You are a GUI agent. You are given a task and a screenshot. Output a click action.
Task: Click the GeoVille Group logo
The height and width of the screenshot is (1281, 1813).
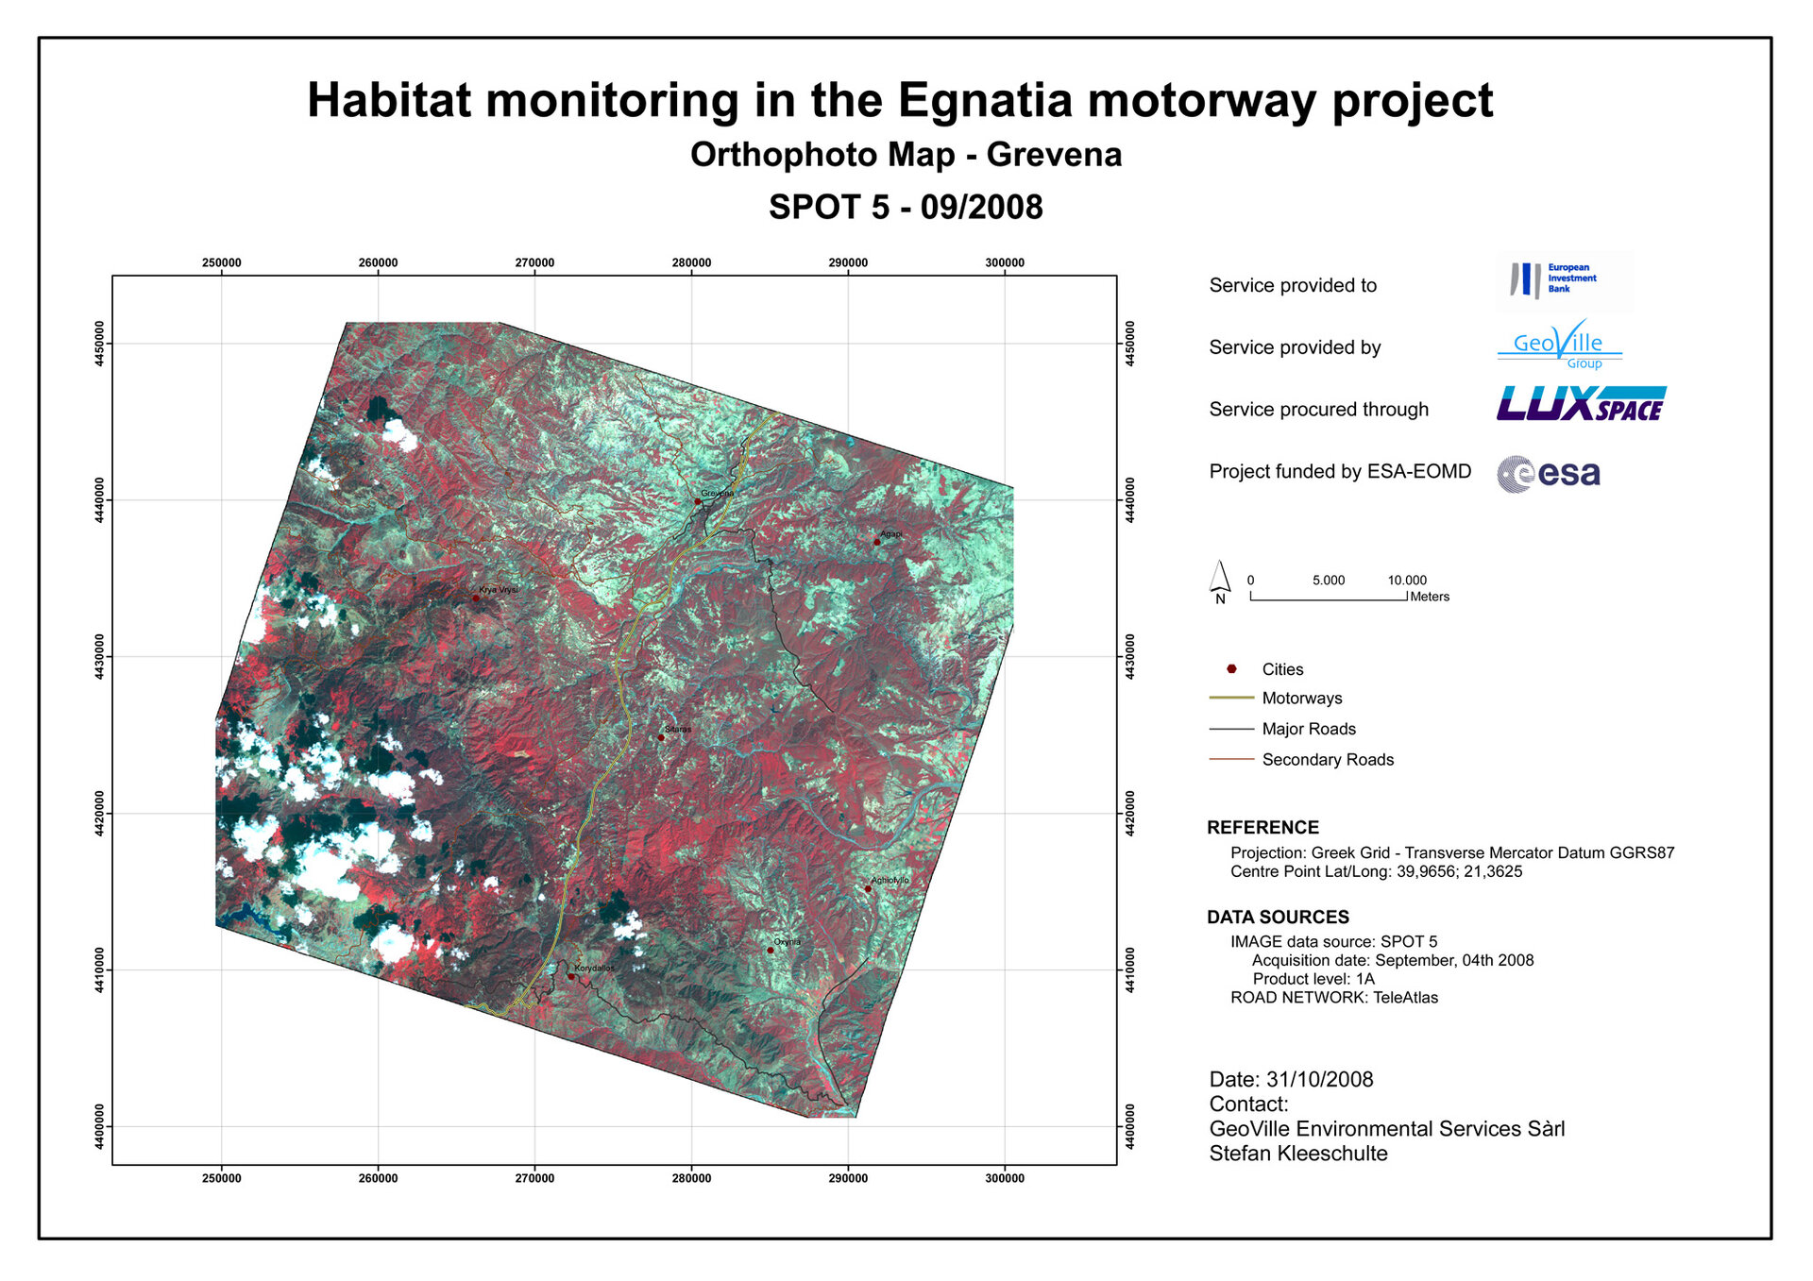1559,346
